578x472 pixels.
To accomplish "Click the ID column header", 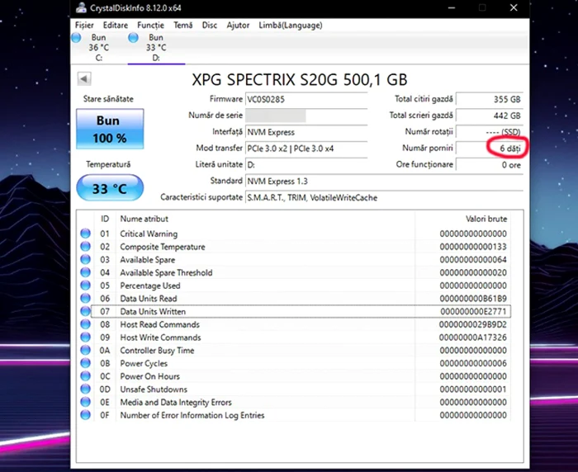I will [105, 219].
